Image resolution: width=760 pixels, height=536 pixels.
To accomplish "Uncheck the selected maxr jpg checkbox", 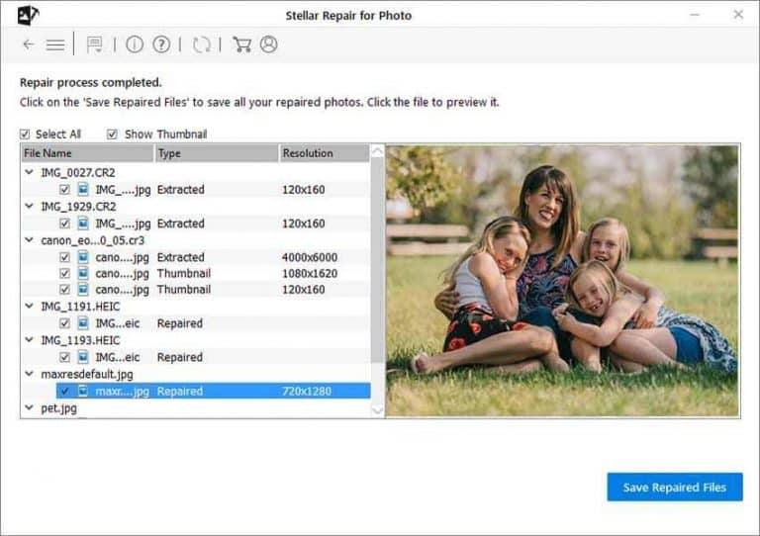I will click(64, 392).
